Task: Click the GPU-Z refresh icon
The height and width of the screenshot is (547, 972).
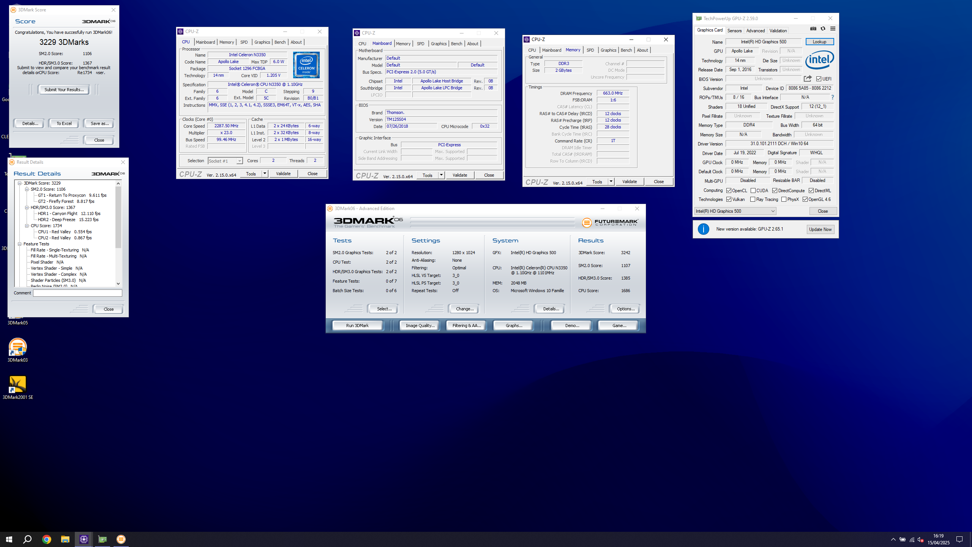Action: point(823,28)
